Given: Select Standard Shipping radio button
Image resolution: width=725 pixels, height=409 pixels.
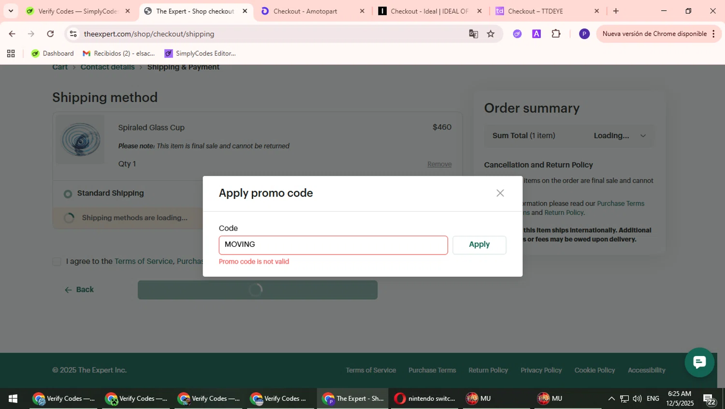Looking at the screenshot, I should pyautogui.click(x=68, y=194).
